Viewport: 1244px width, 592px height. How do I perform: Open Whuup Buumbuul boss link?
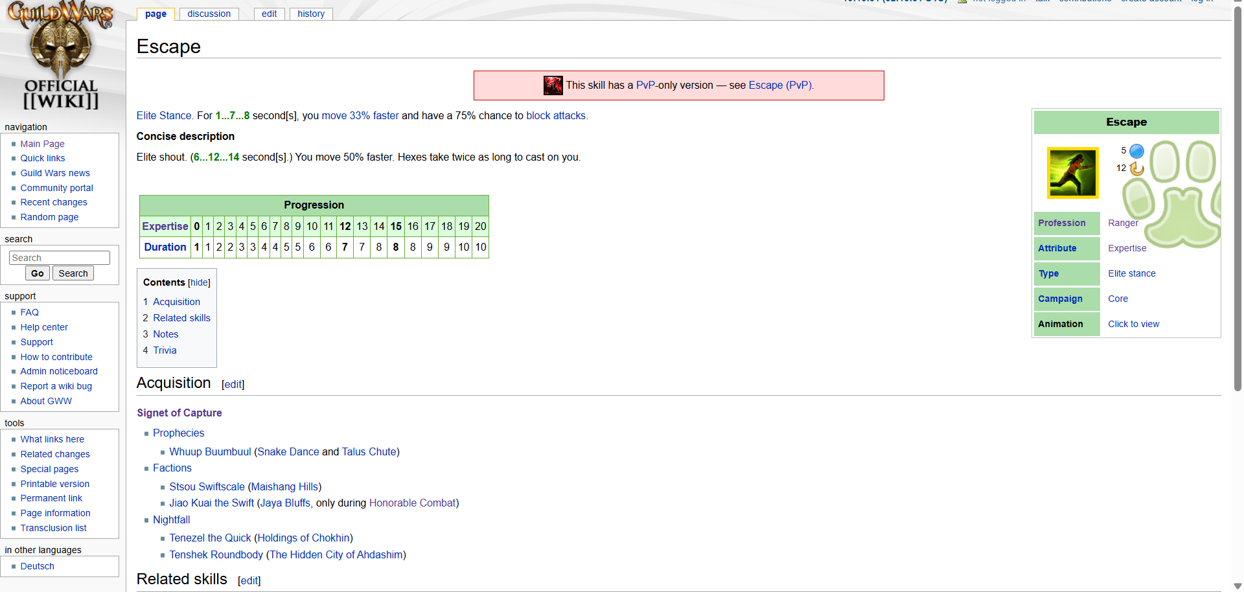(210, 451)
